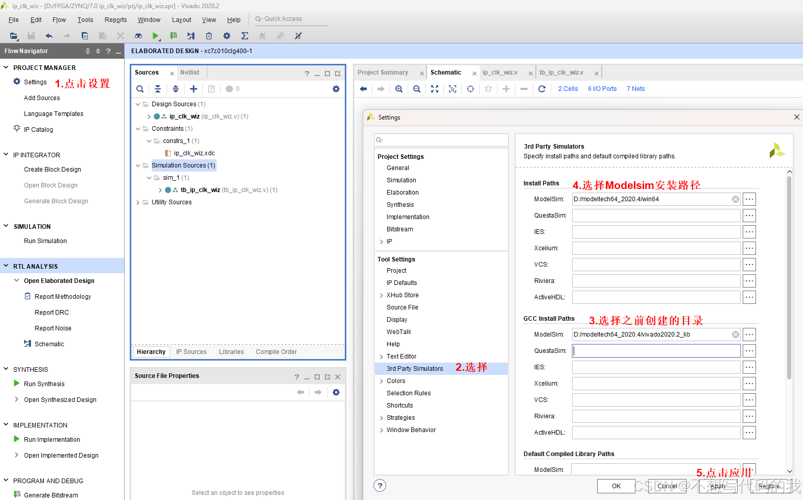Open the Reports menu
This screenshot has height=500, width=803.
(115, 20)
